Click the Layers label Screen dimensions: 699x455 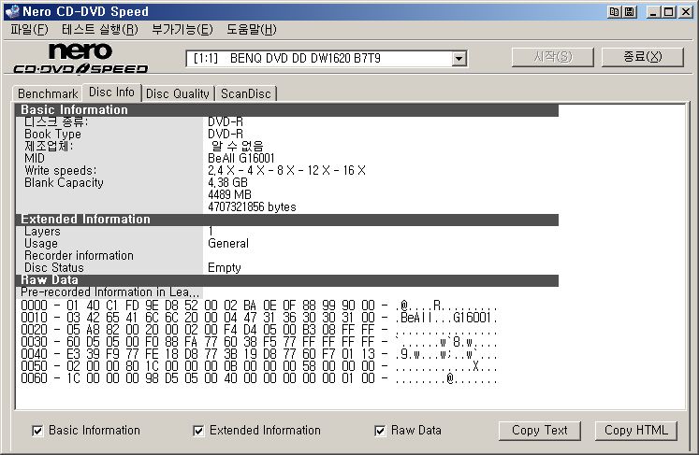click(42, 232)
